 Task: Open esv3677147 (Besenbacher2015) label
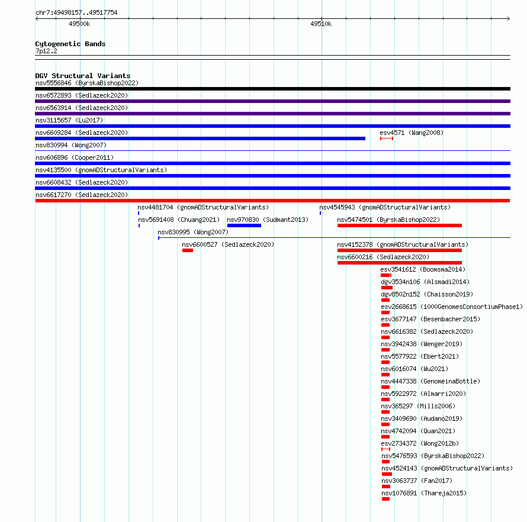[x=430, y=319]
